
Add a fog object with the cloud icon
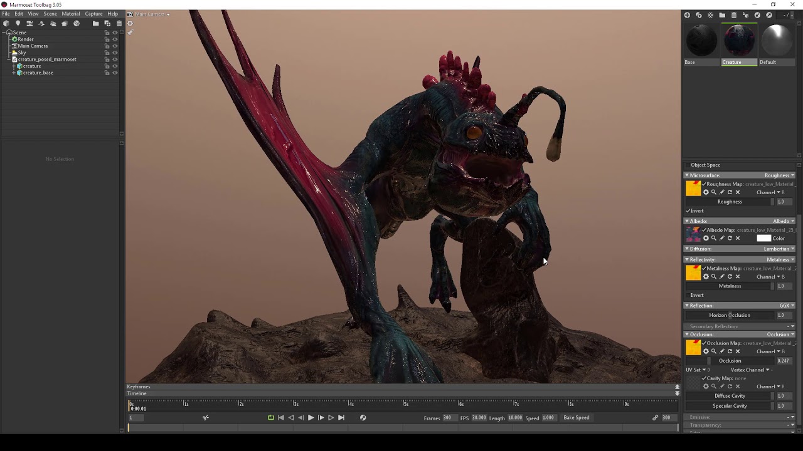point(53,23)
